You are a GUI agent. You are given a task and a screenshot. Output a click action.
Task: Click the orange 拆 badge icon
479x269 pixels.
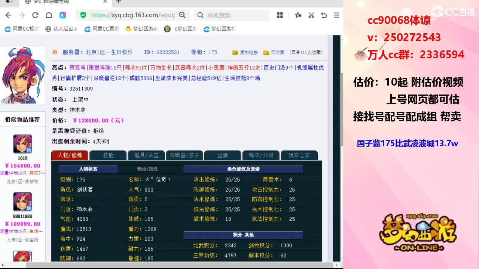point(55,52)
